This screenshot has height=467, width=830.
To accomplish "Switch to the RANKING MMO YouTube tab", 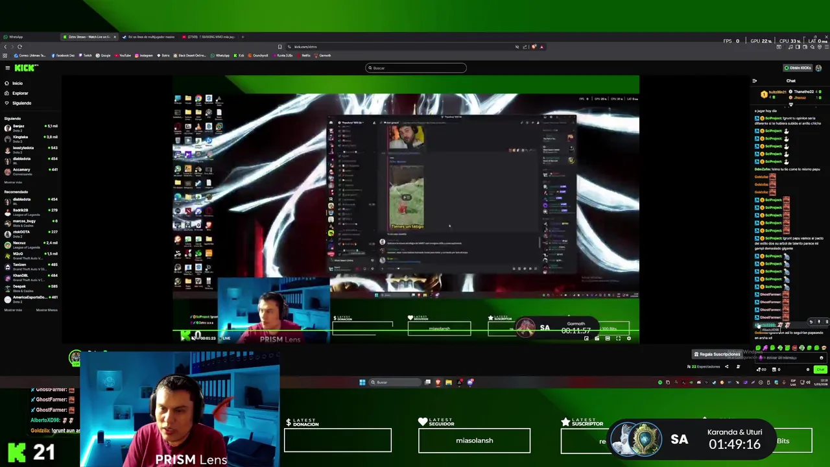I will [209, 37].
